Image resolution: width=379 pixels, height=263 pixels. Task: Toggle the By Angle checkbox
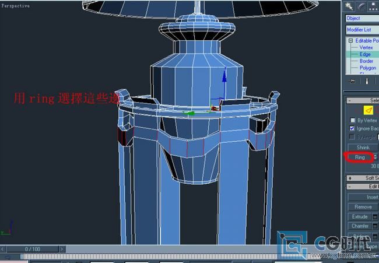(x=352, y=137)
